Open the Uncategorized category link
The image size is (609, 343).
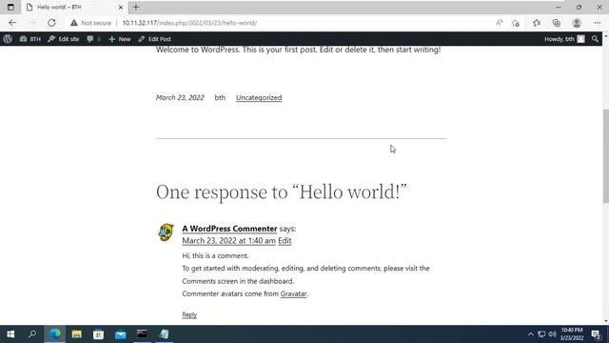click(259, 97)
